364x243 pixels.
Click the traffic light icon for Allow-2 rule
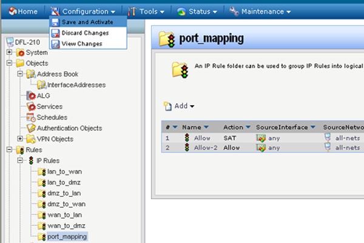click(187, 148)
